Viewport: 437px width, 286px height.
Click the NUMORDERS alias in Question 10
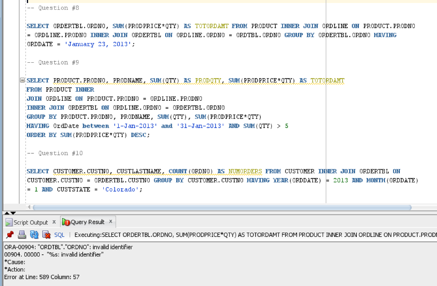click(x=245, y=171)
